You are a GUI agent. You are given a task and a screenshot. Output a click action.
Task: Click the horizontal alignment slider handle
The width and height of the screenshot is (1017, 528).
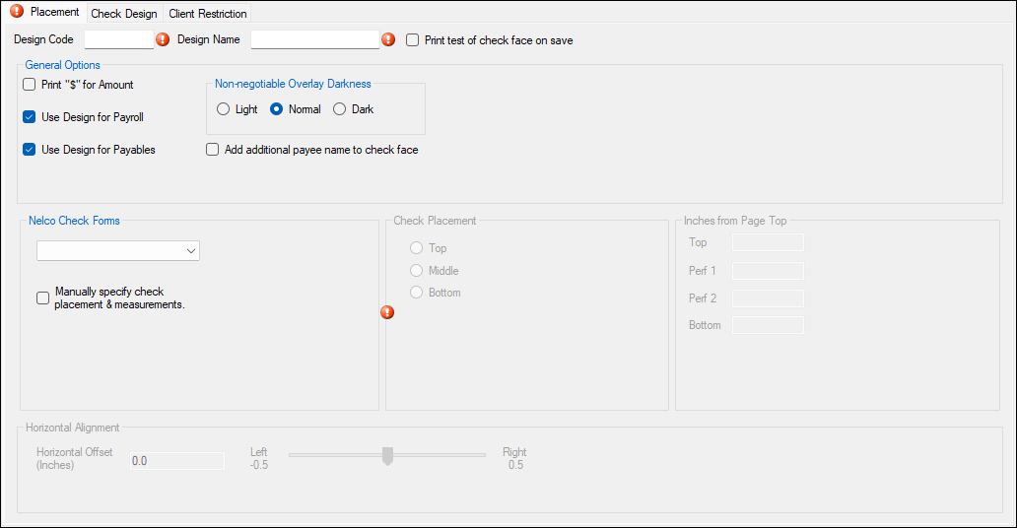pos(387,455)
